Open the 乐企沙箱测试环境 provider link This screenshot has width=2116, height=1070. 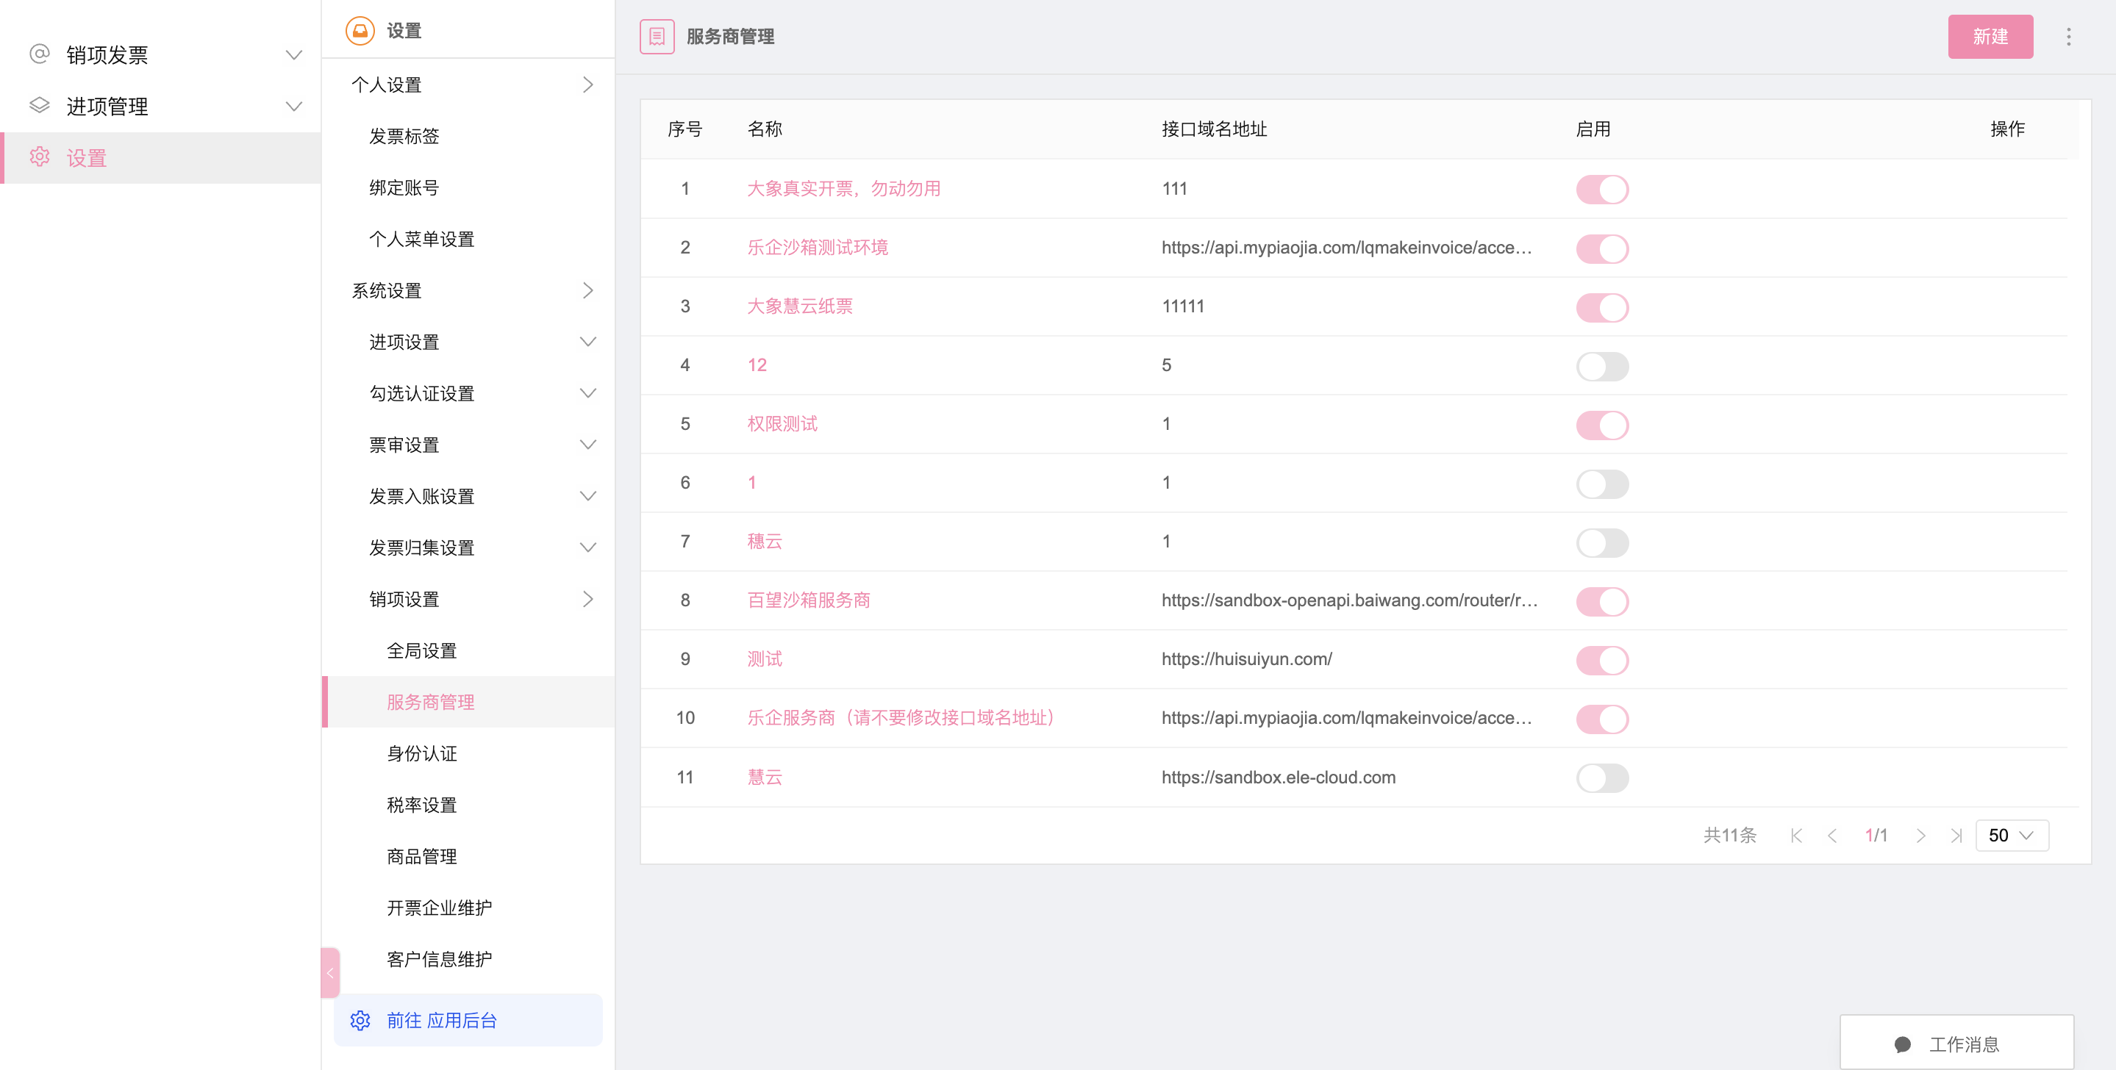818,247
